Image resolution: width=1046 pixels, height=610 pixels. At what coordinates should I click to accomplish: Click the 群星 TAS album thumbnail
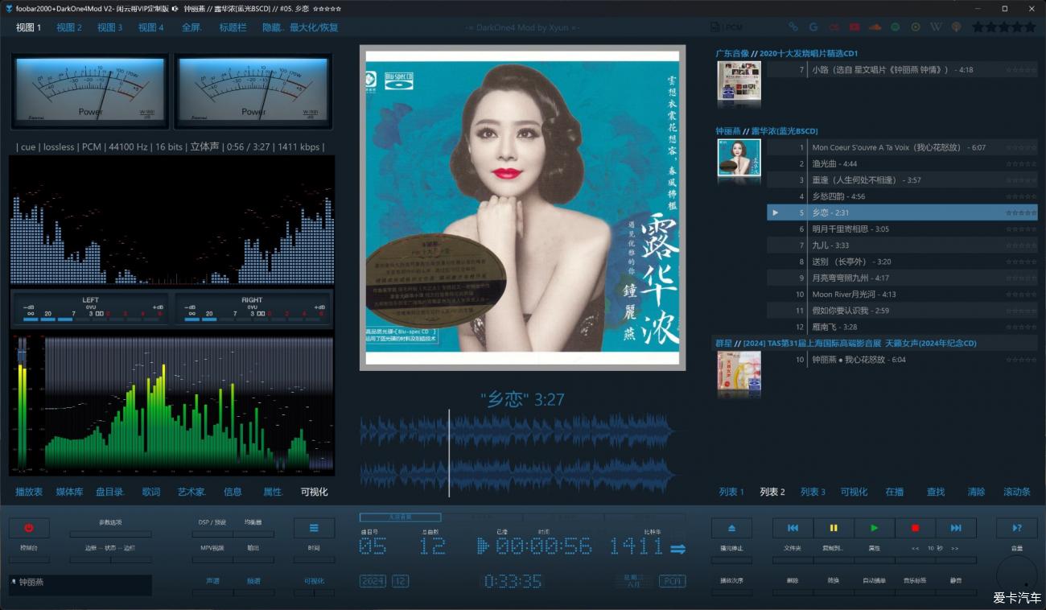pos(739,371)
